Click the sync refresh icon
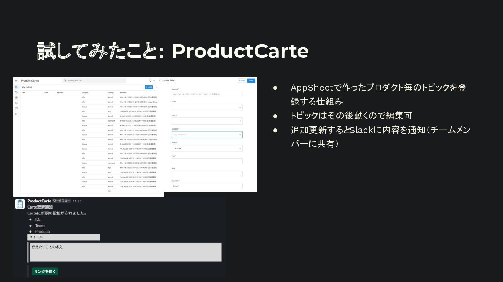The height and width of the screenshot is (282, 503). [x=150, y=81]
